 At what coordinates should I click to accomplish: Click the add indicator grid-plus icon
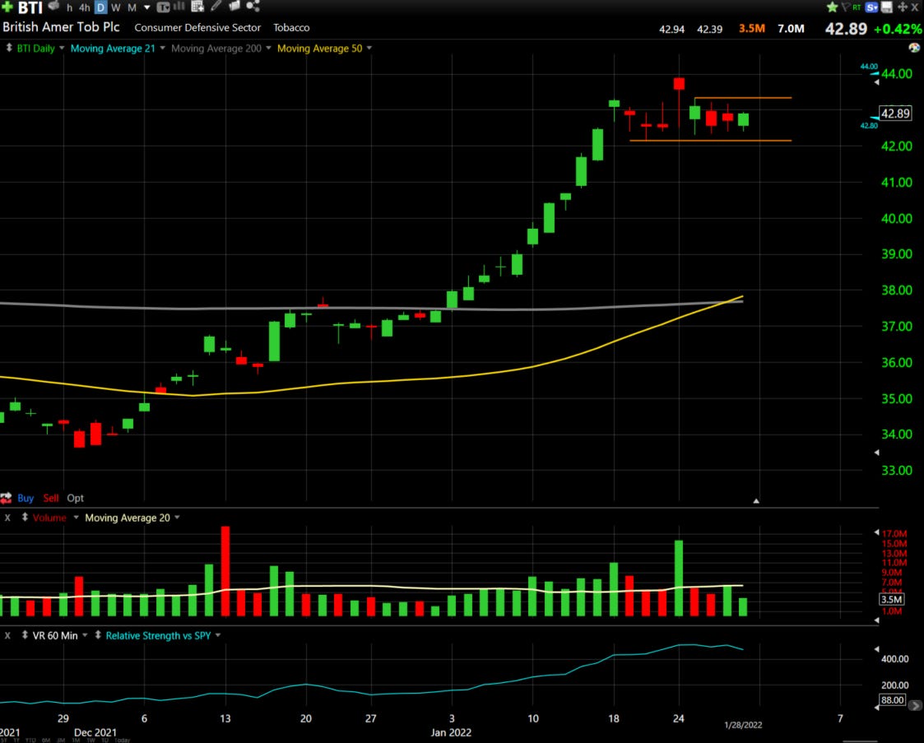tap(197, 7)
